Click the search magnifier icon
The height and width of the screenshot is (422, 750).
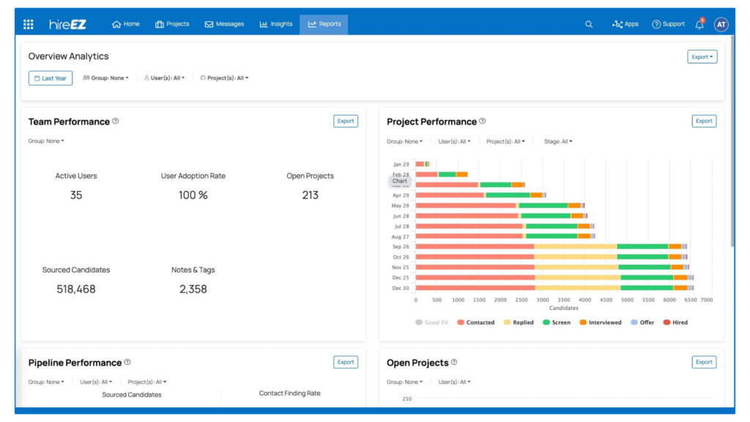589,24
